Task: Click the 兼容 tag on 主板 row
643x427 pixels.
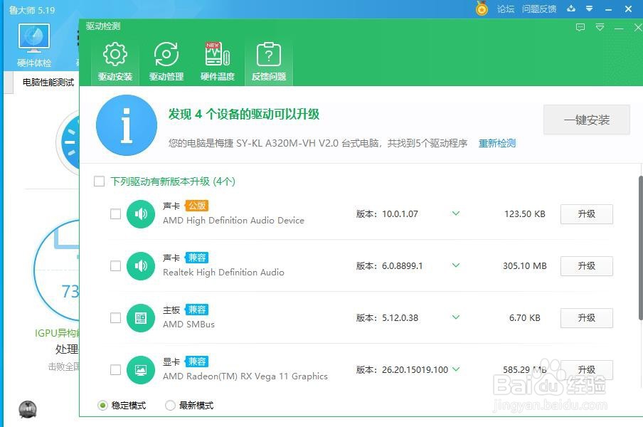Action: point(197,310)
